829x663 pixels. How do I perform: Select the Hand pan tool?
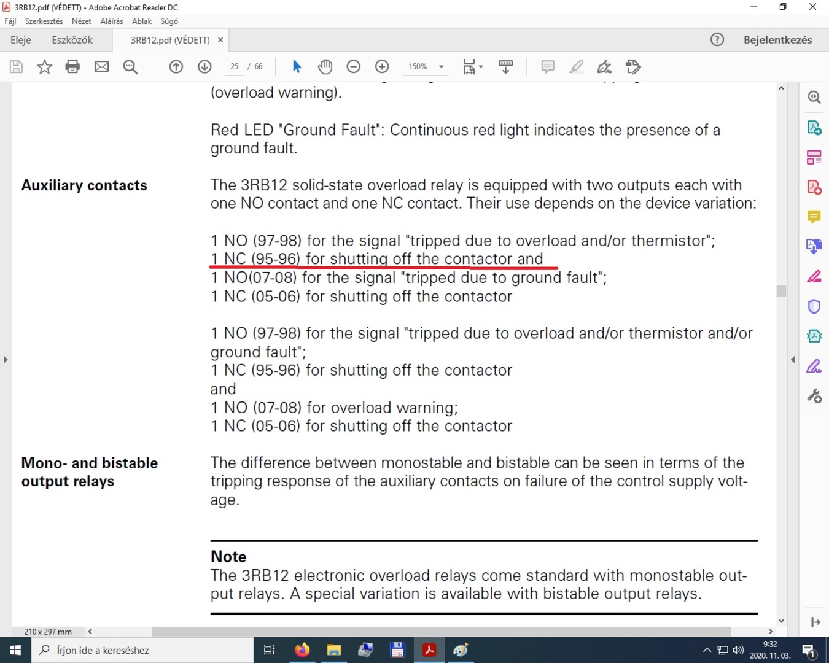[x=325, y=67]
